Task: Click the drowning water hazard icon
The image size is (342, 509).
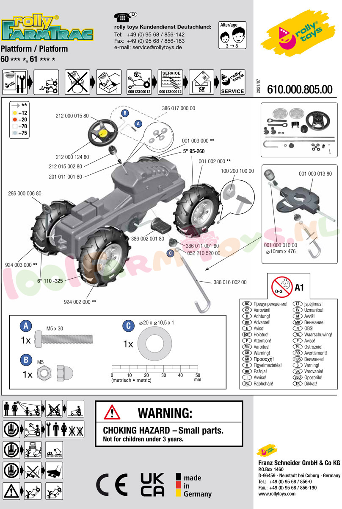Action: [54, 449]
